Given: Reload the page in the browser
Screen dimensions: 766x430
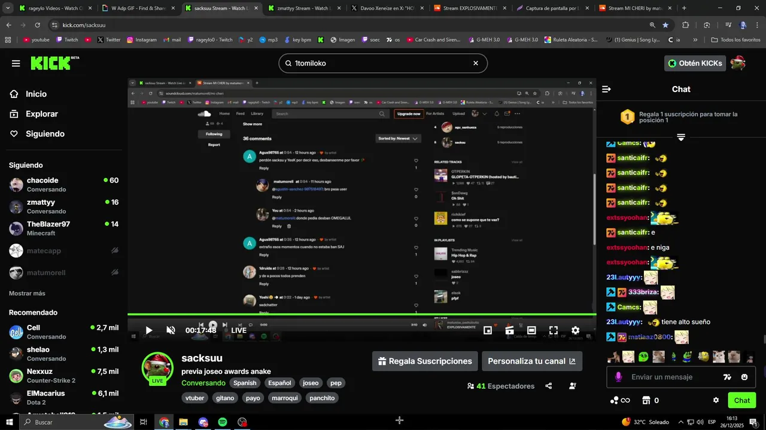Looking at the screenshot, I should tap(37, 25).
